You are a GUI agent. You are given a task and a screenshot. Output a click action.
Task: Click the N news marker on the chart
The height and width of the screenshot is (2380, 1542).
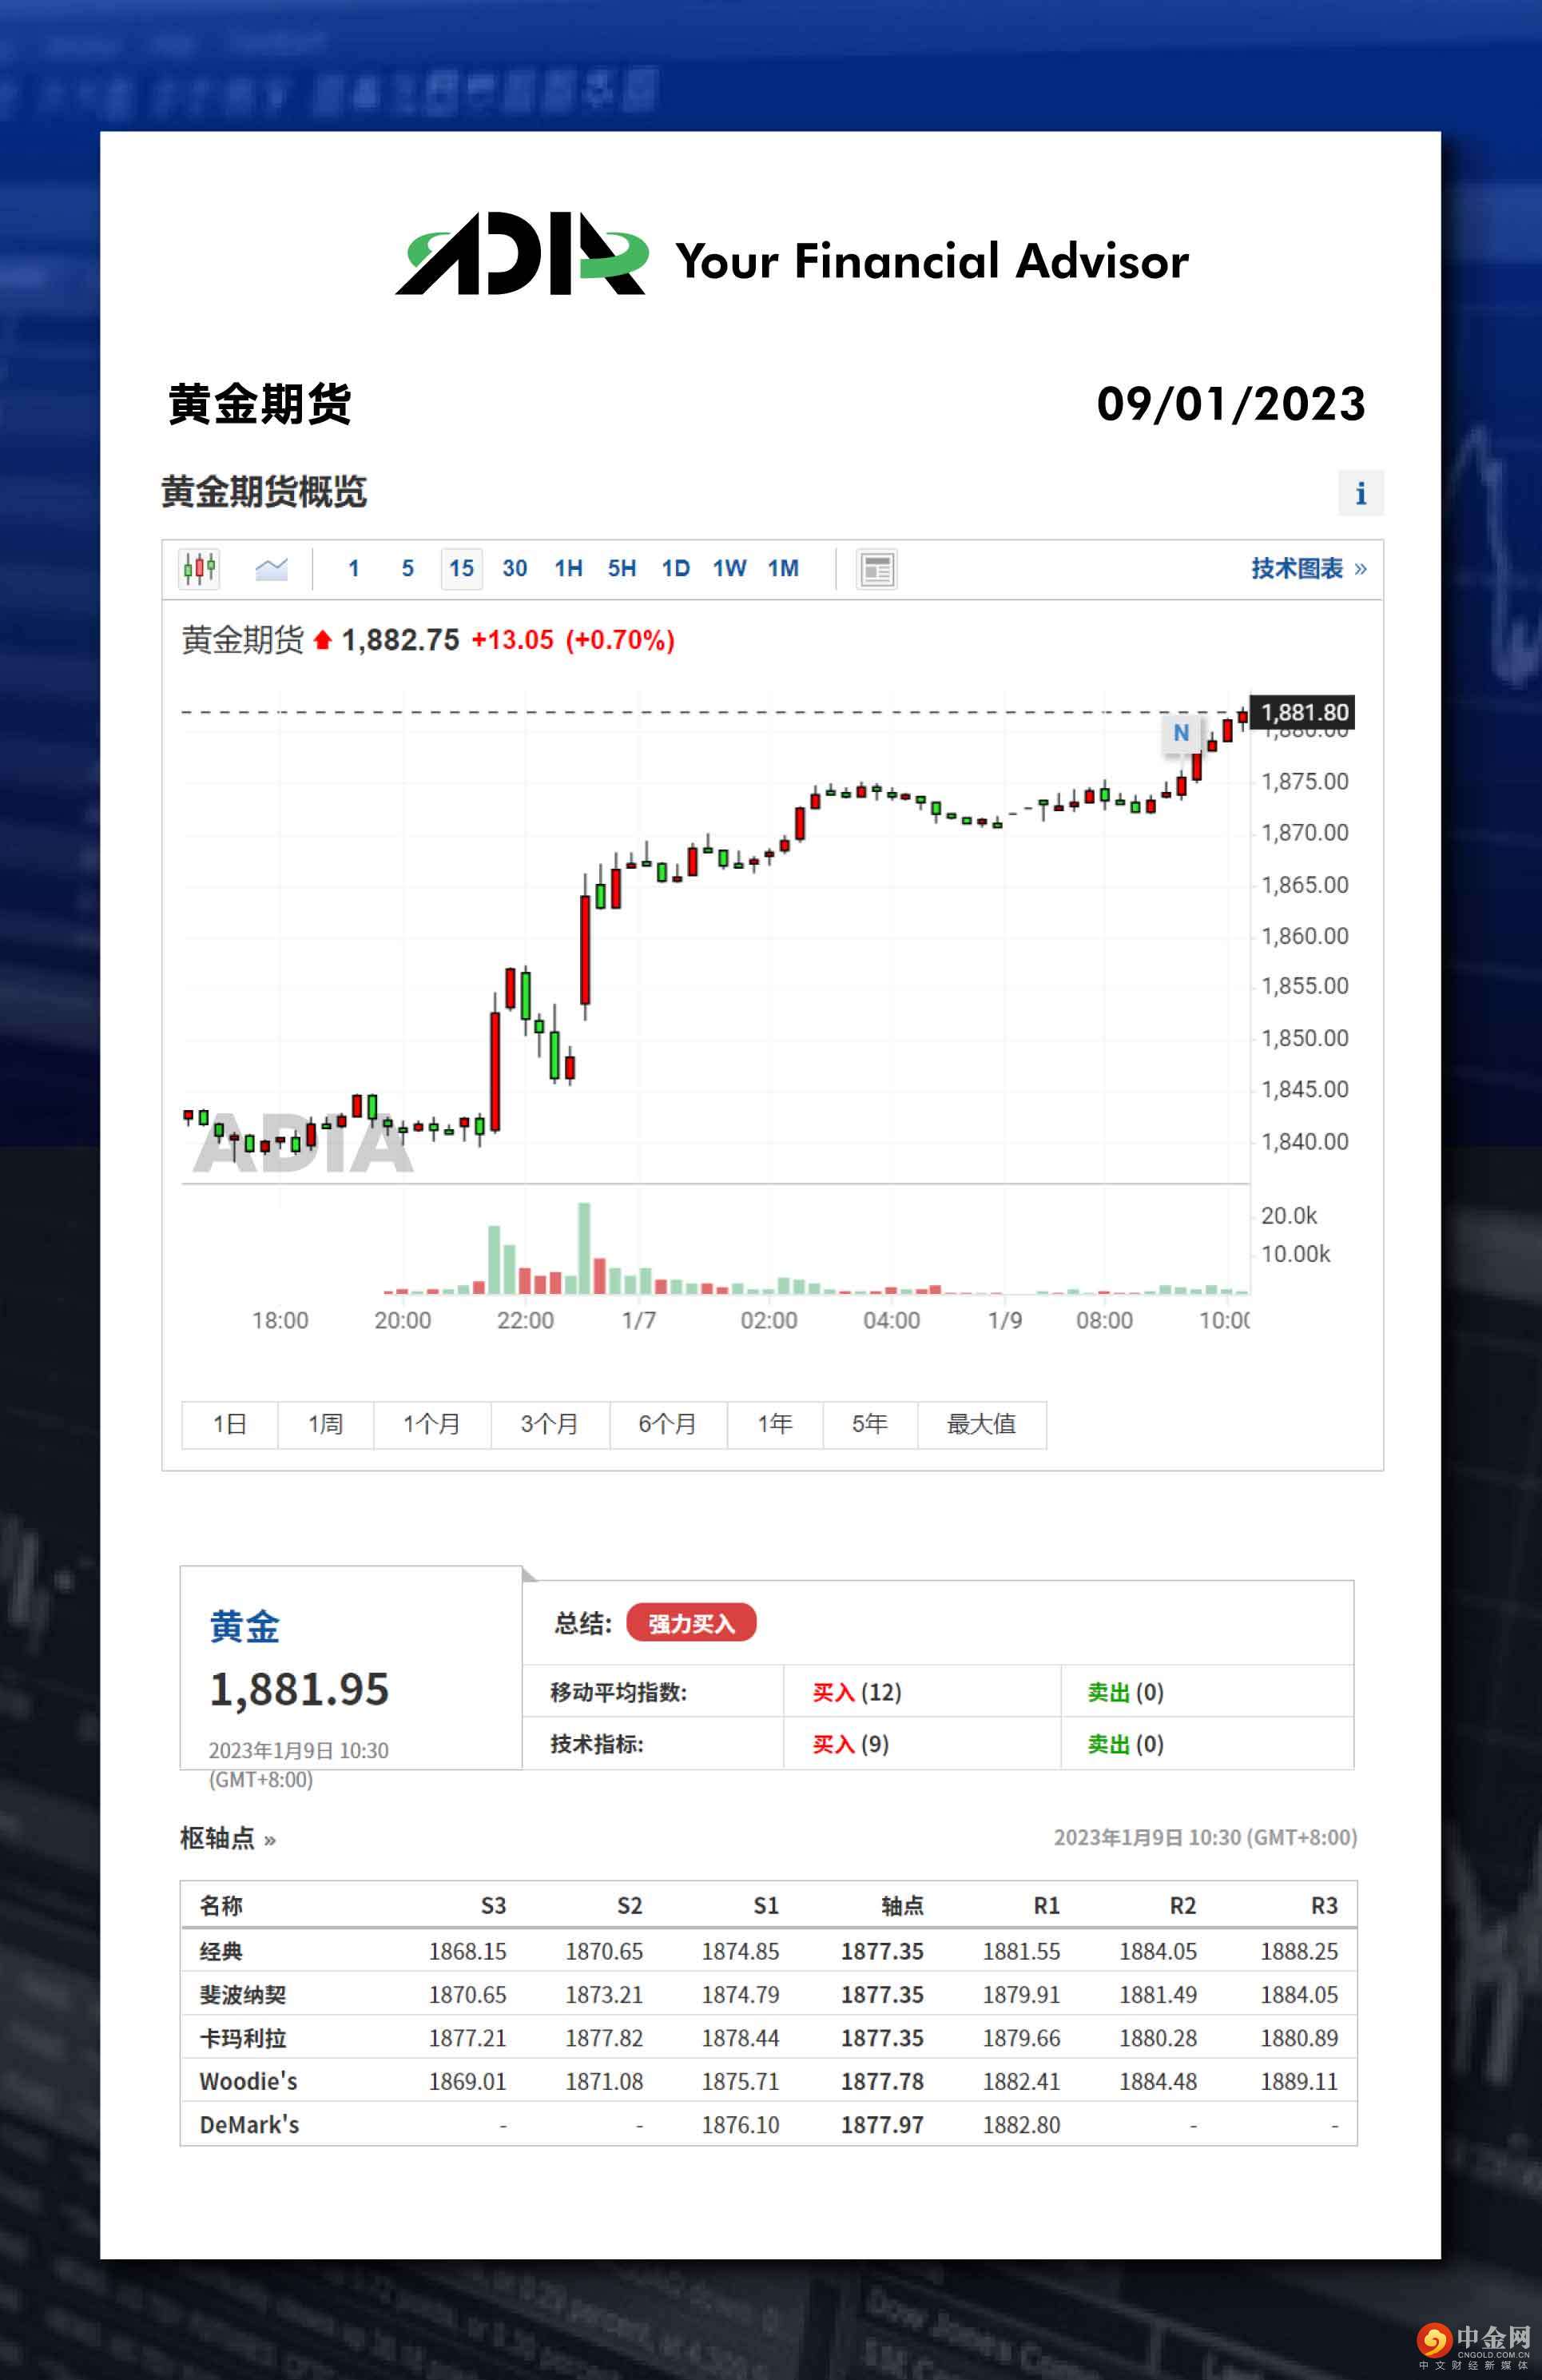(1181, 733)
